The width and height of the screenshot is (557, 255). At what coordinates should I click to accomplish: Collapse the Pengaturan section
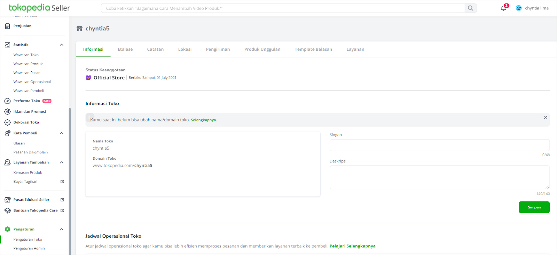pos(62,229)
